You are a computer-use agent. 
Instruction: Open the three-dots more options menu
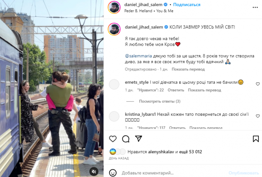[x=255, y=8]
